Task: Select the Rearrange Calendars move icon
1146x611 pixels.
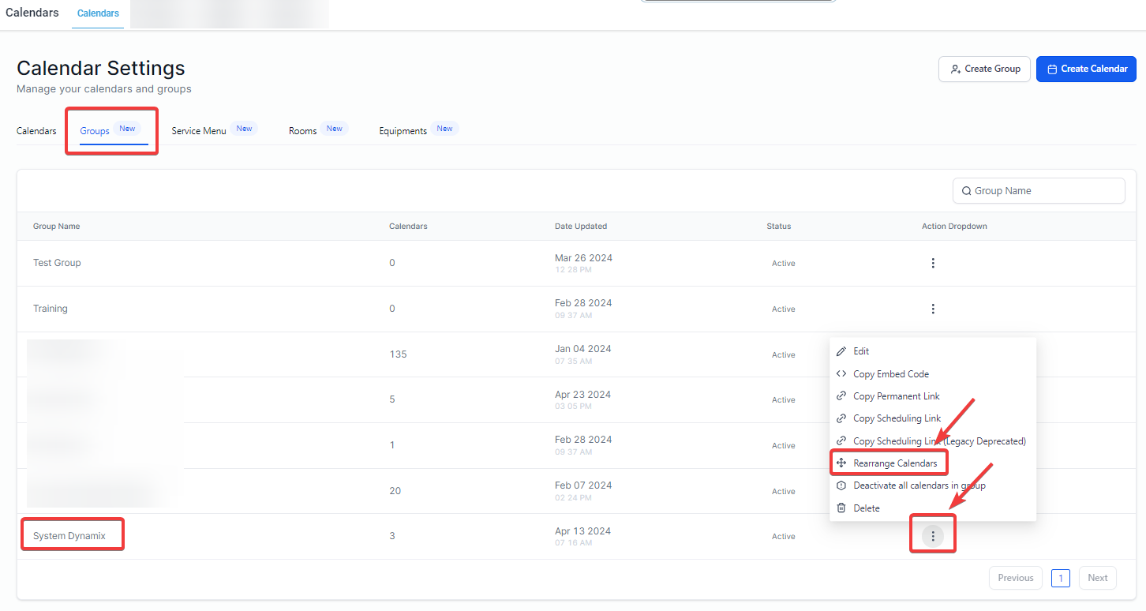Action: (x=842, y=462)
